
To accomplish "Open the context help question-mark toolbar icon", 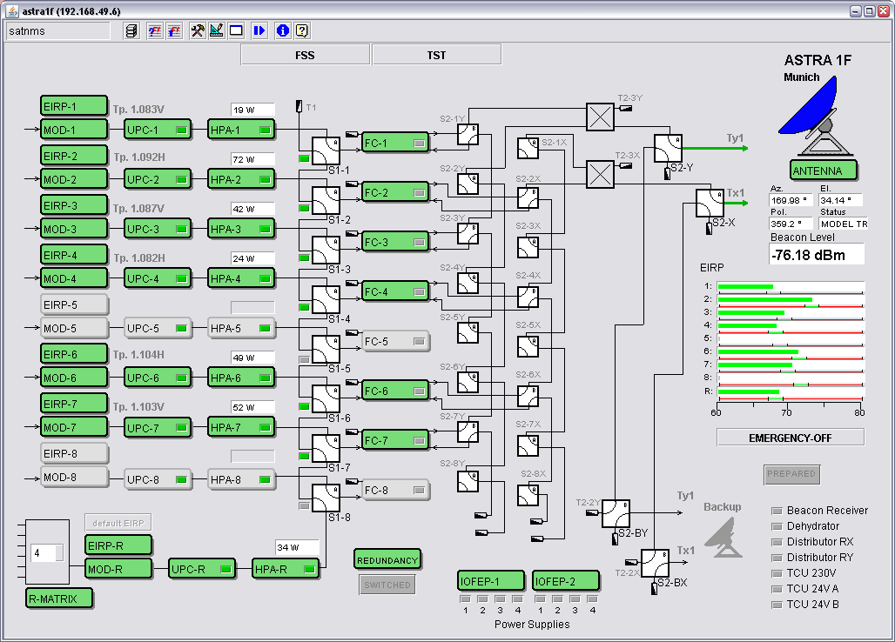I will pyautogui.click(x=300, y=30).
